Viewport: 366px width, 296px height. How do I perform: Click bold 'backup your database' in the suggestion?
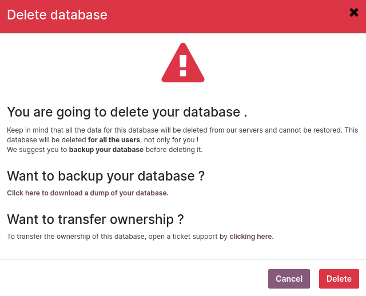point(106,150)
